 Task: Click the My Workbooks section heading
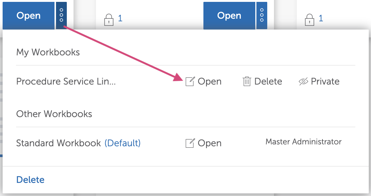click(48, 52)
